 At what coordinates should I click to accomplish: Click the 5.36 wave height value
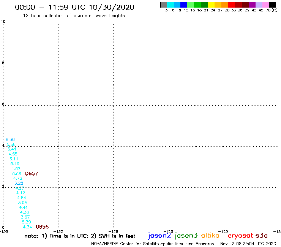11,144
